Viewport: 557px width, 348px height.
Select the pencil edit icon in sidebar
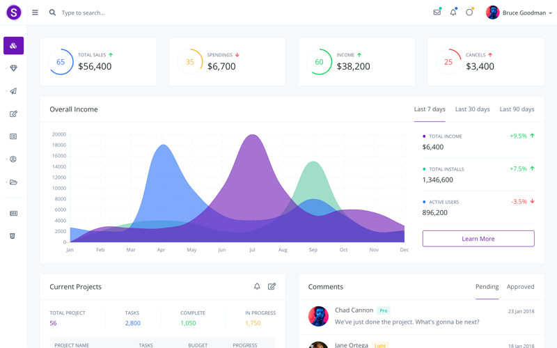(x=13, y=113)
